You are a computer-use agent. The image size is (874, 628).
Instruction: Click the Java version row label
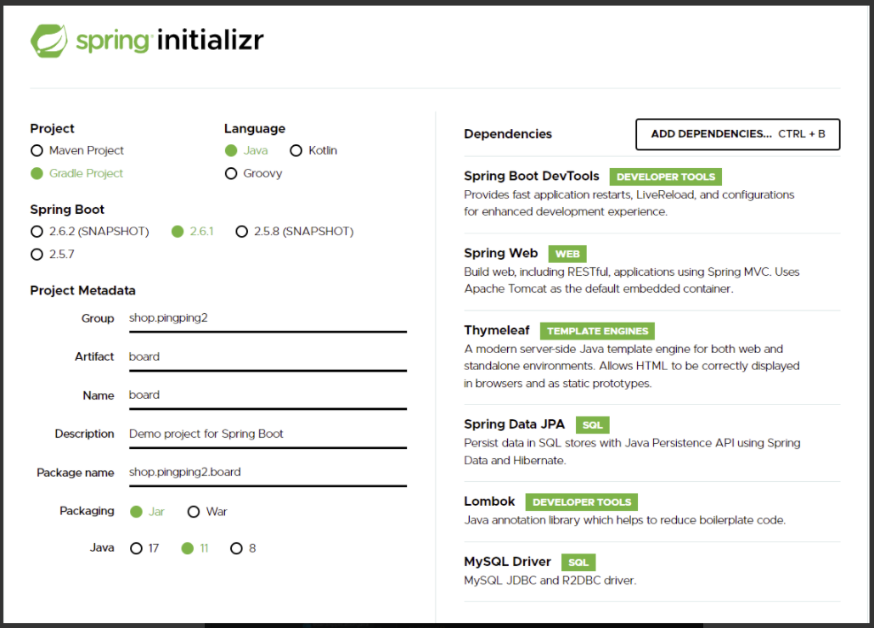click(x=102, y=548)
